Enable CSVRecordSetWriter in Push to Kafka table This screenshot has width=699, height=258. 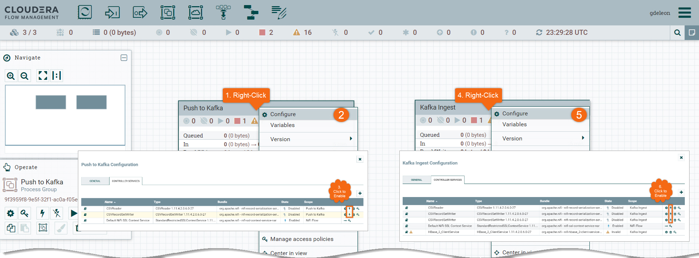[349, 215]
